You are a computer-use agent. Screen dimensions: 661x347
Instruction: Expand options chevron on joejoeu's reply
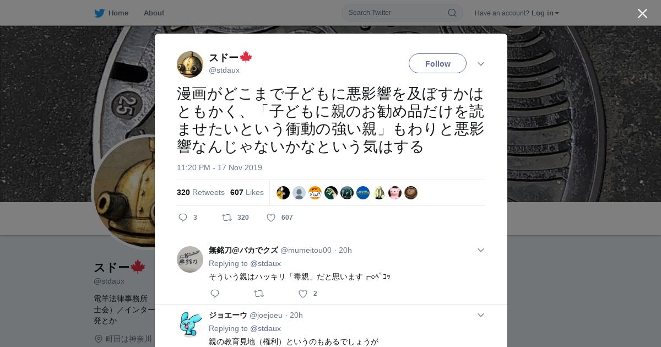[480, 315]
